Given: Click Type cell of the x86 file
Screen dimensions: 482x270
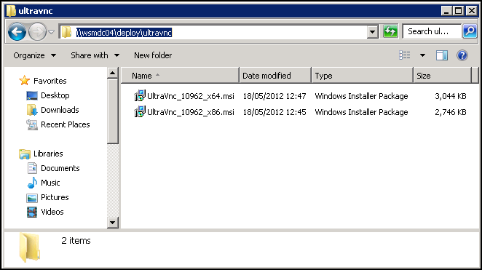Looking at the screenshot, I should [361, 112].
